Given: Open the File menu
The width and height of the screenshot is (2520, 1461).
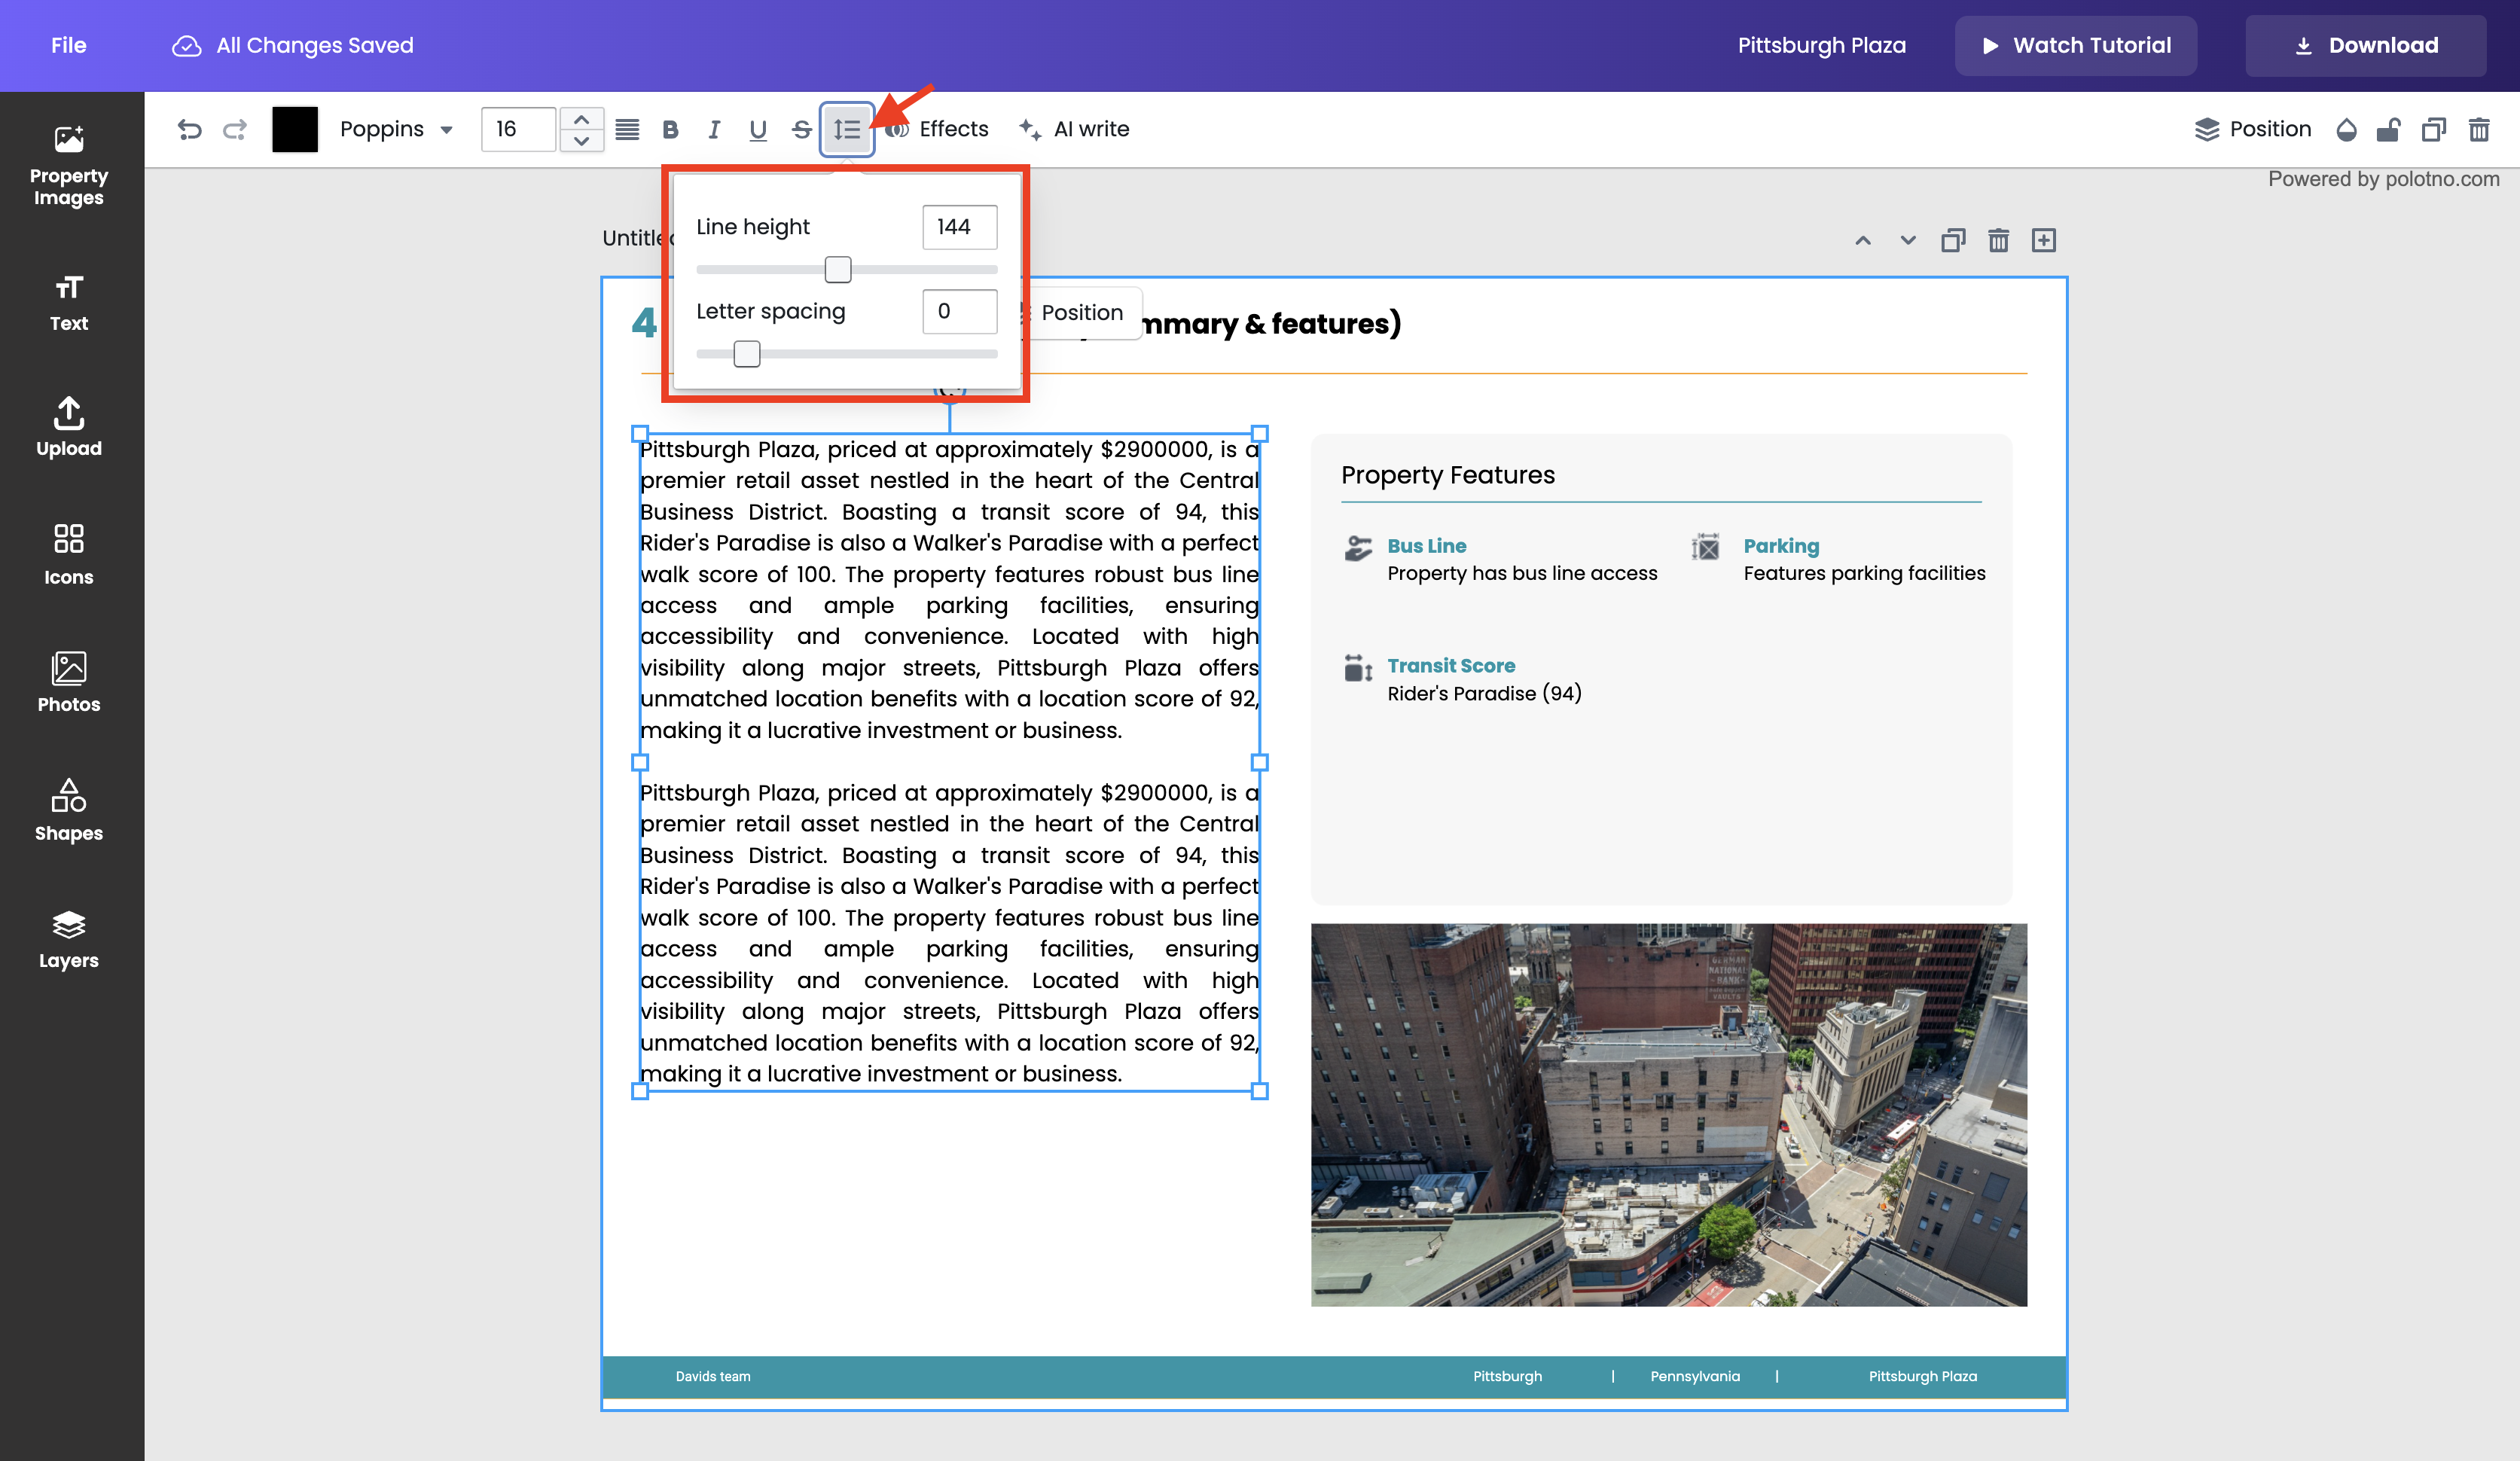Looking at the screenshot, I should [68, 45].
